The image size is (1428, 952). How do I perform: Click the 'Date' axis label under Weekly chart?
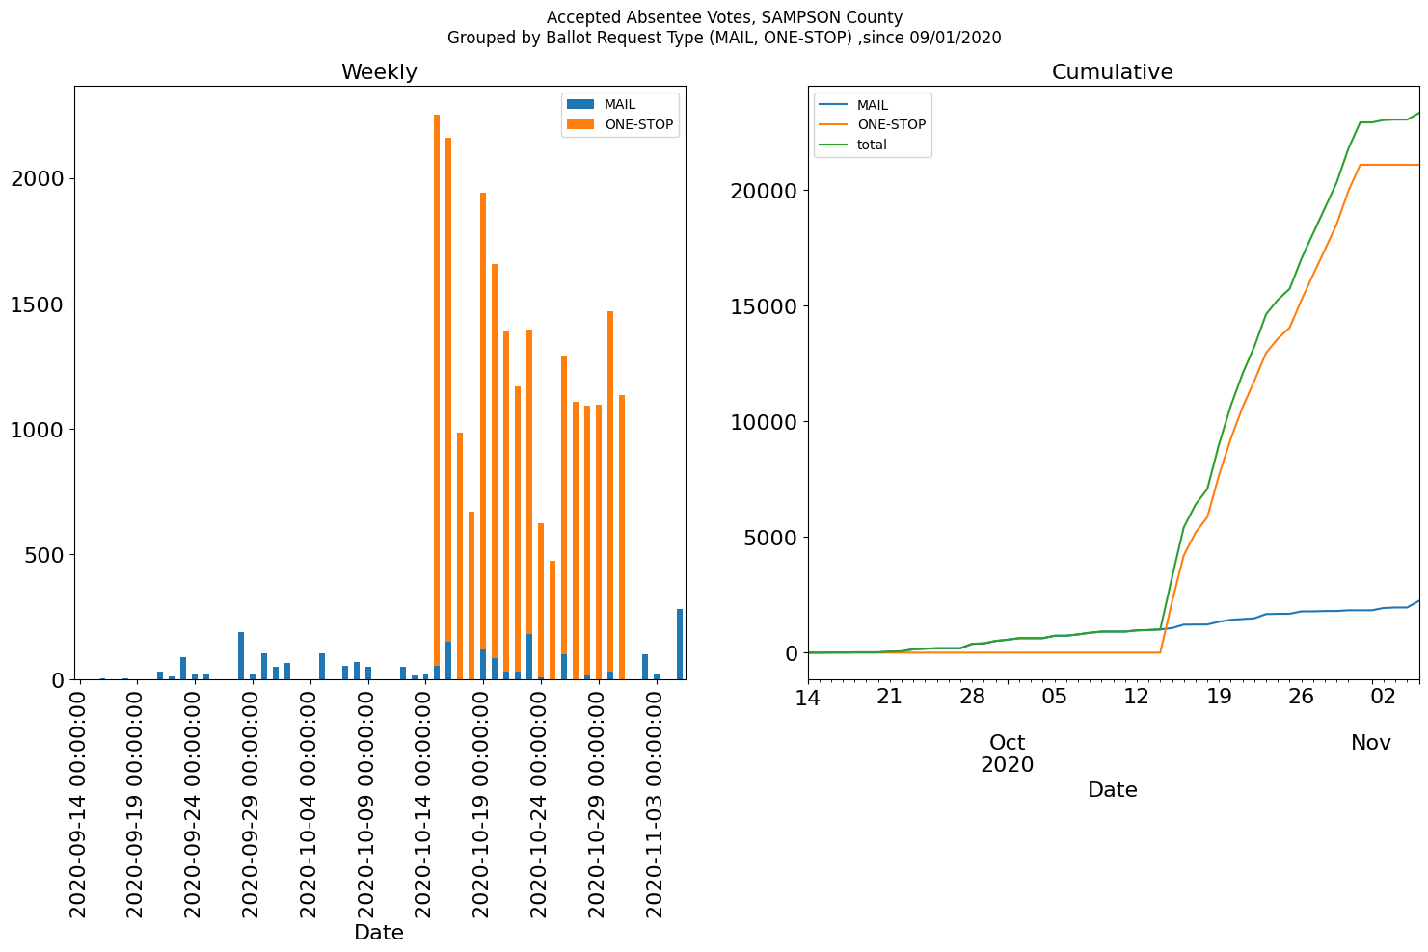[x=379, y=933]
